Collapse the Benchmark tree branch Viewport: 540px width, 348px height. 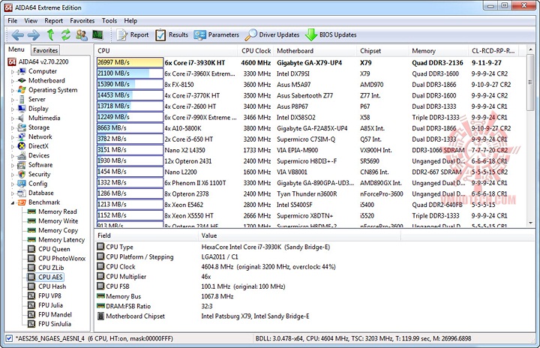click(13, 203)
